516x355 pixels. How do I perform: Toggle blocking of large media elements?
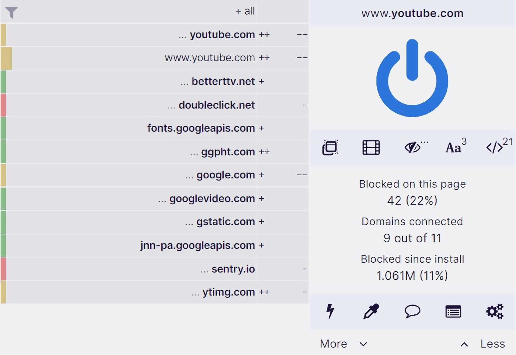point(371,147)
